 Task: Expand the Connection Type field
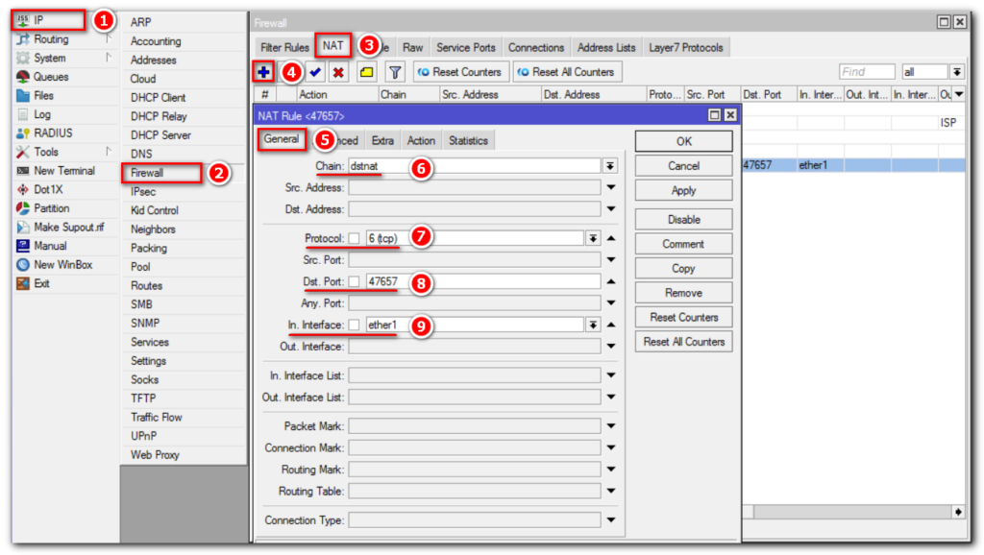pyautogui.click(x=611, y=519)
